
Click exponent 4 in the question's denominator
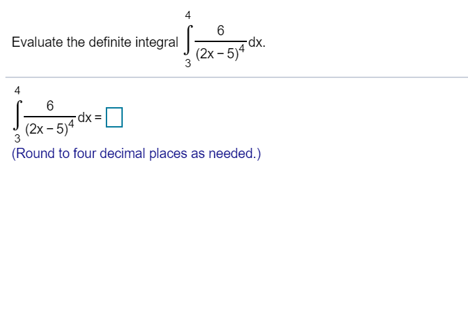coord(239,50)
